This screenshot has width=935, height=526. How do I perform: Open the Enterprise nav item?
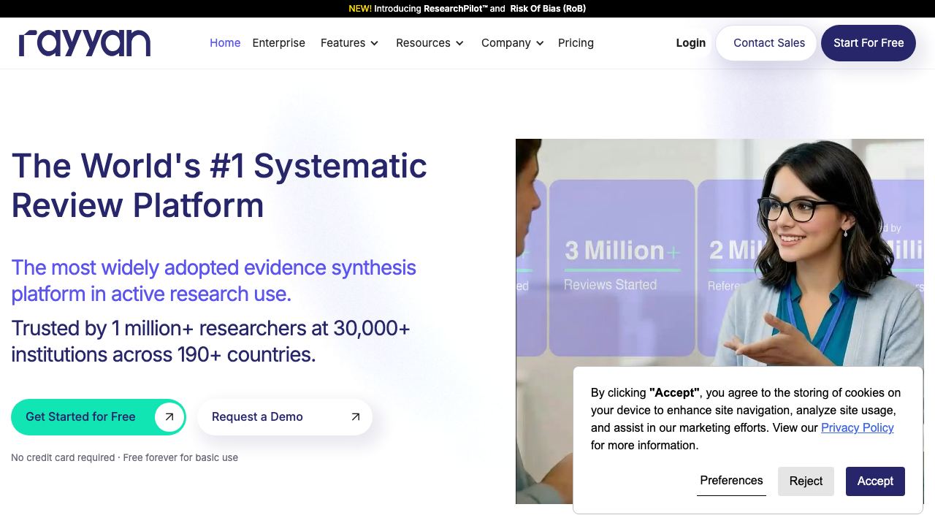coord(278,43)
